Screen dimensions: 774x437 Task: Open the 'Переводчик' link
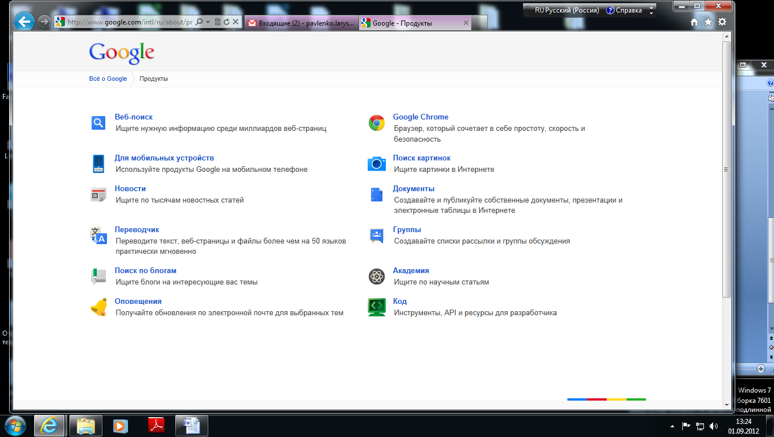point(137,229)
